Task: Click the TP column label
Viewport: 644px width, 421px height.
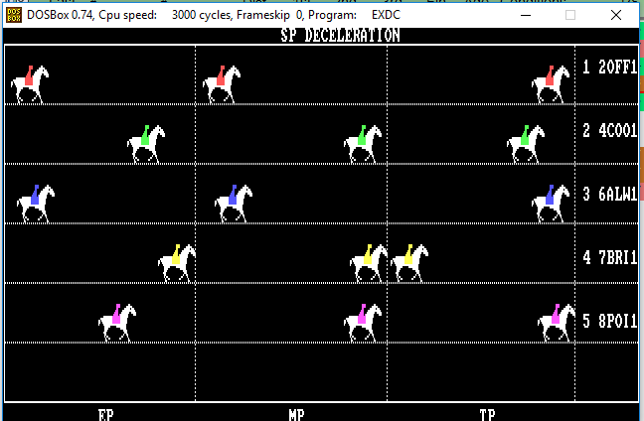Action: [488, 415]
